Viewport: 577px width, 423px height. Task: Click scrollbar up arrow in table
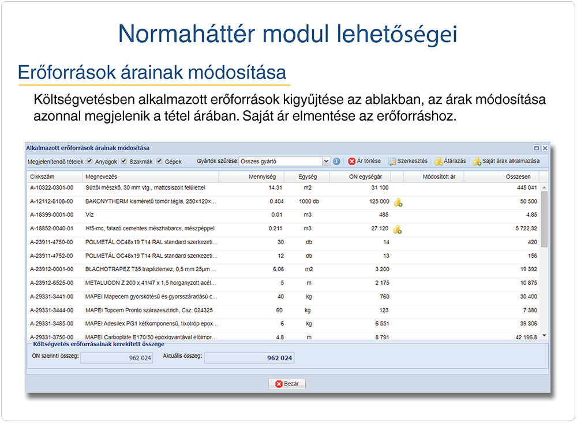pyautogui.click(x=544, y=188)
